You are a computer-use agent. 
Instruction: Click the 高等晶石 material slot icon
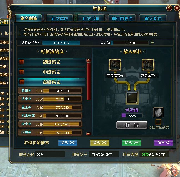pos(148,65)
